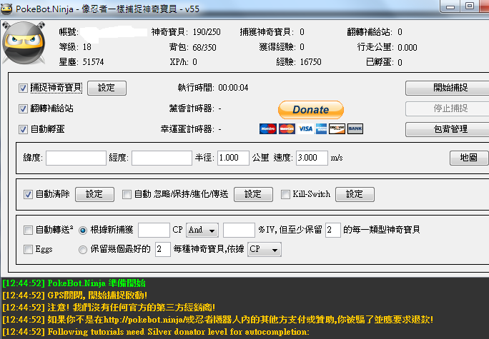Open 設定 for Kill-Switch
This screenshot has height=339, width=489.
[x=355, y=194]
